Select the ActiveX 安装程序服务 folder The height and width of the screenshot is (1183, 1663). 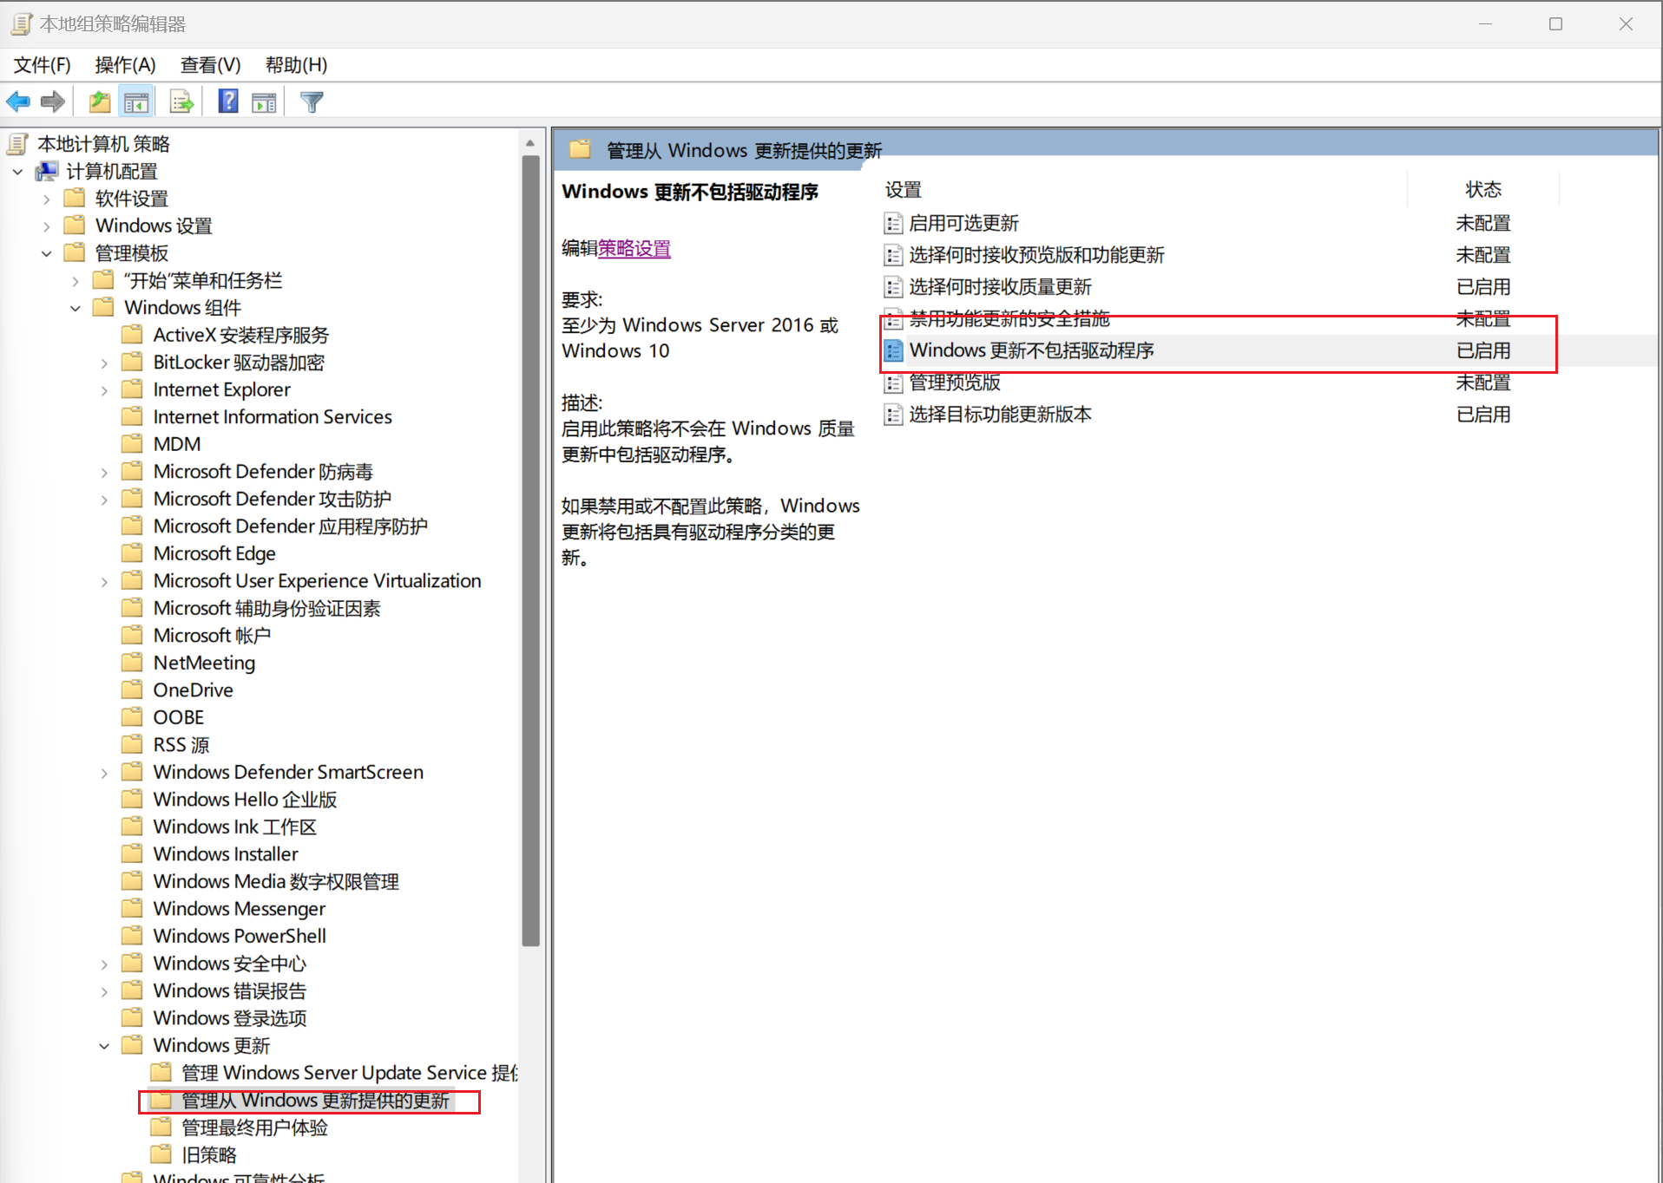pyautogui.click(x=240, y=336)
